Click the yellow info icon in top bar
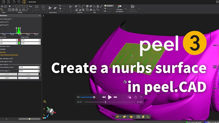219x123 pixels. (x=24, y=2)
